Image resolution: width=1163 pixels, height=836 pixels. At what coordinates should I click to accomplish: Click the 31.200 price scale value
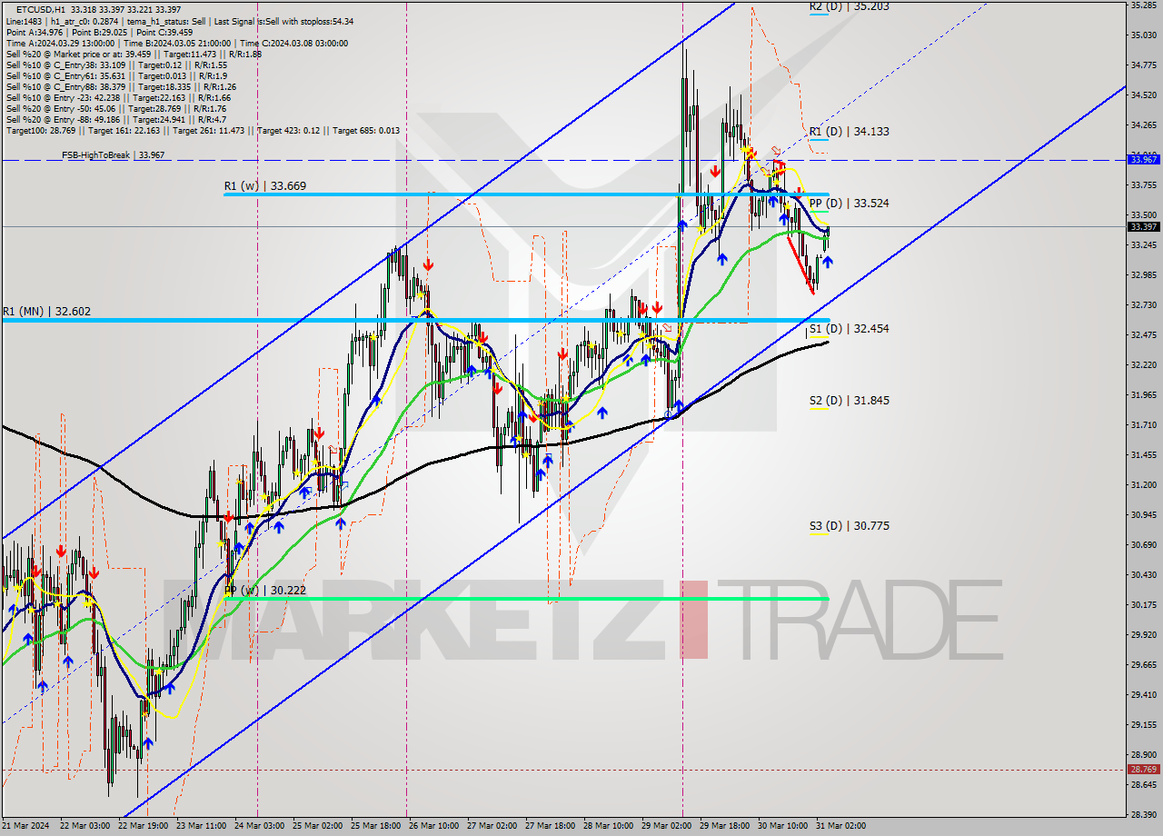tap(1143, 484)
